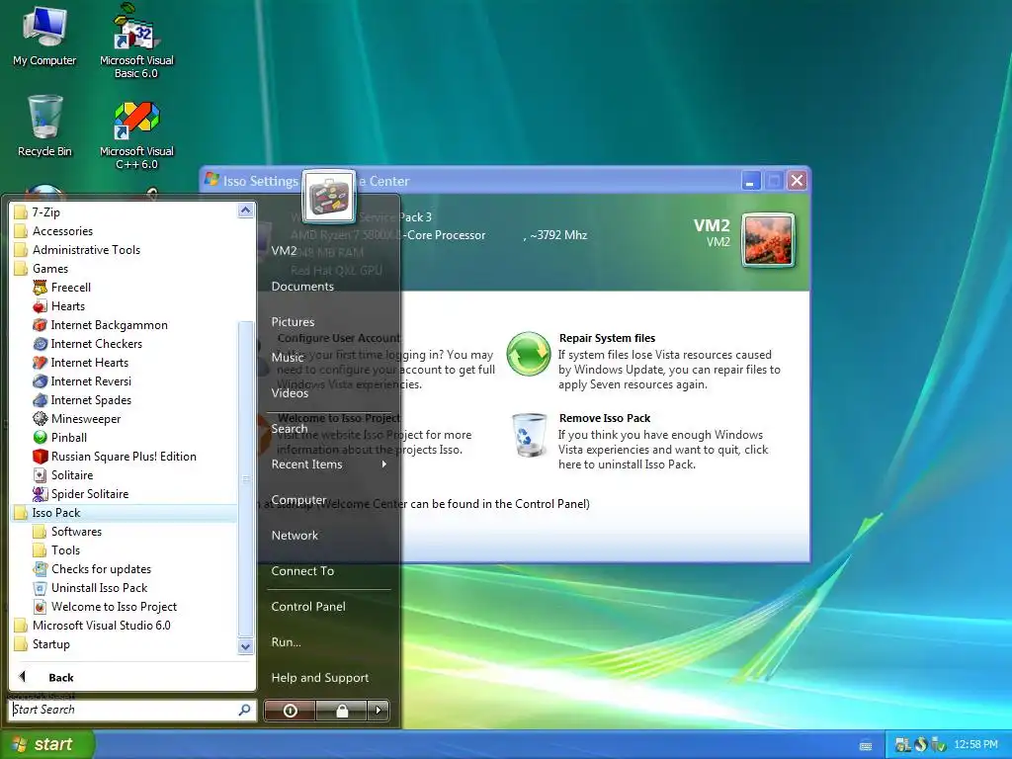Click the green Repair System files icon
This screenshot has width=1012, height=759.
528,354
